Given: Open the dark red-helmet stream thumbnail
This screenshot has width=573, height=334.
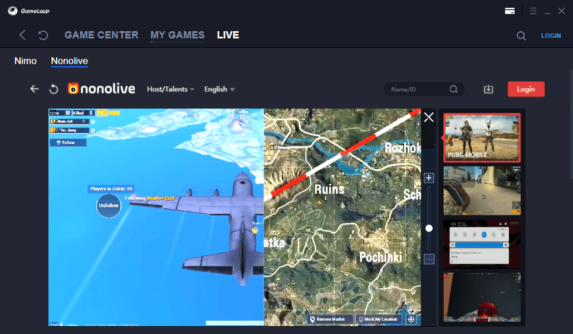Looking at the screenshot, I should coord(482,297).
